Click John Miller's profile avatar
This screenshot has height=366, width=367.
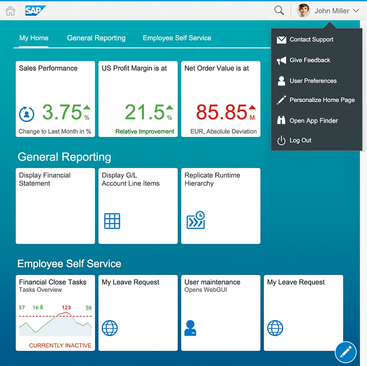(303, 11)
